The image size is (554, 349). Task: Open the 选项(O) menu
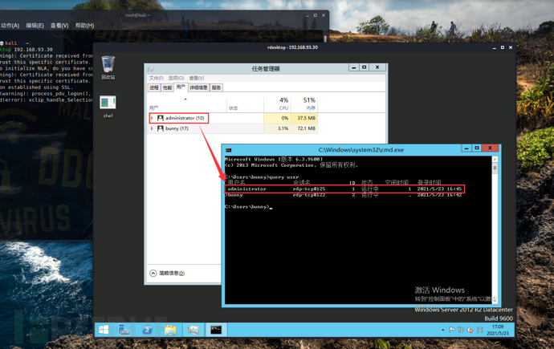(x=176, y=78)
